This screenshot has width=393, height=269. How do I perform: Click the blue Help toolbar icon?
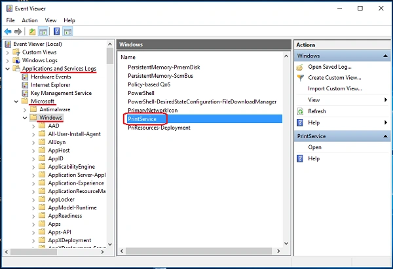pyautogui.click(x=57, y=31)
